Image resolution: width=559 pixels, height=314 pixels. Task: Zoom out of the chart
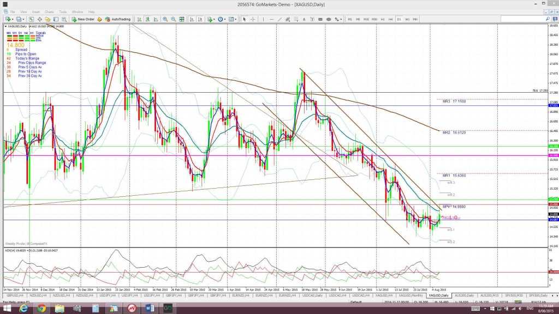click(173, 19)
